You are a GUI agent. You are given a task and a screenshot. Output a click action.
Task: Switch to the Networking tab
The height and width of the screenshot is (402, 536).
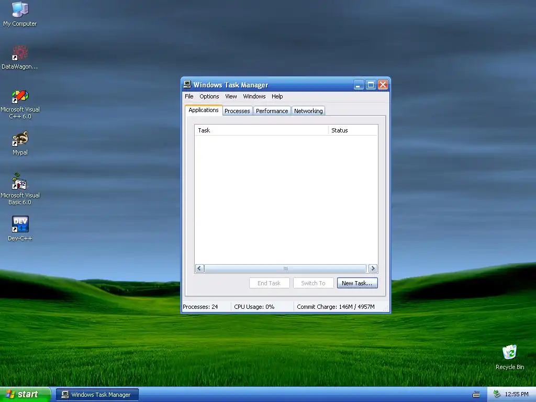click(x=308, y=111)
